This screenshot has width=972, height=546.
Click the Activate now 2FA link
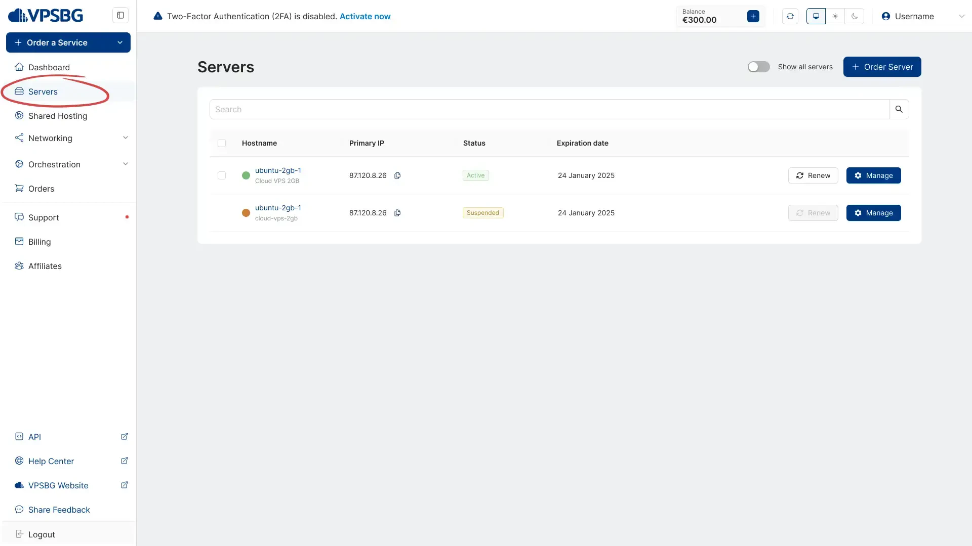364,16
